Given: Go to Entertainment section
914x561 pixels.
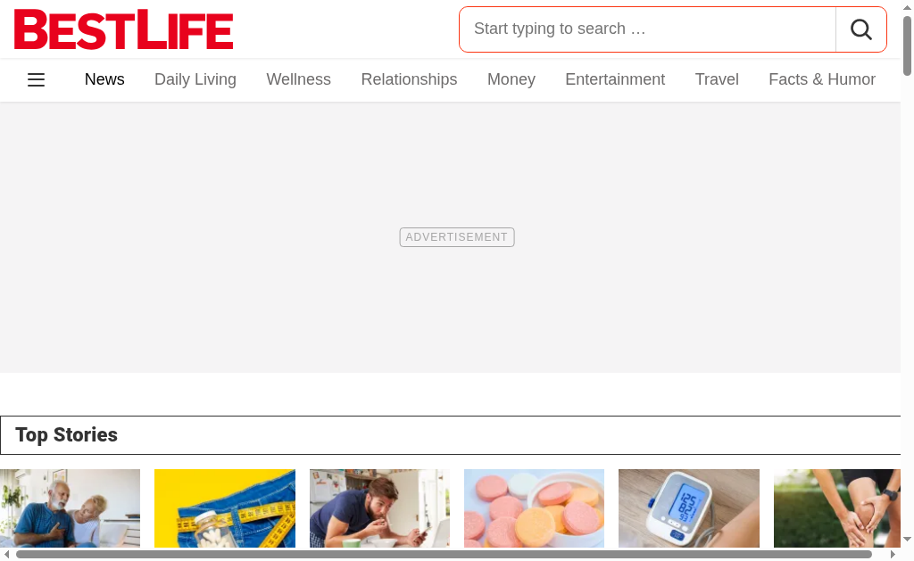Looking at the screenshot, I should (x=615, y=79).
